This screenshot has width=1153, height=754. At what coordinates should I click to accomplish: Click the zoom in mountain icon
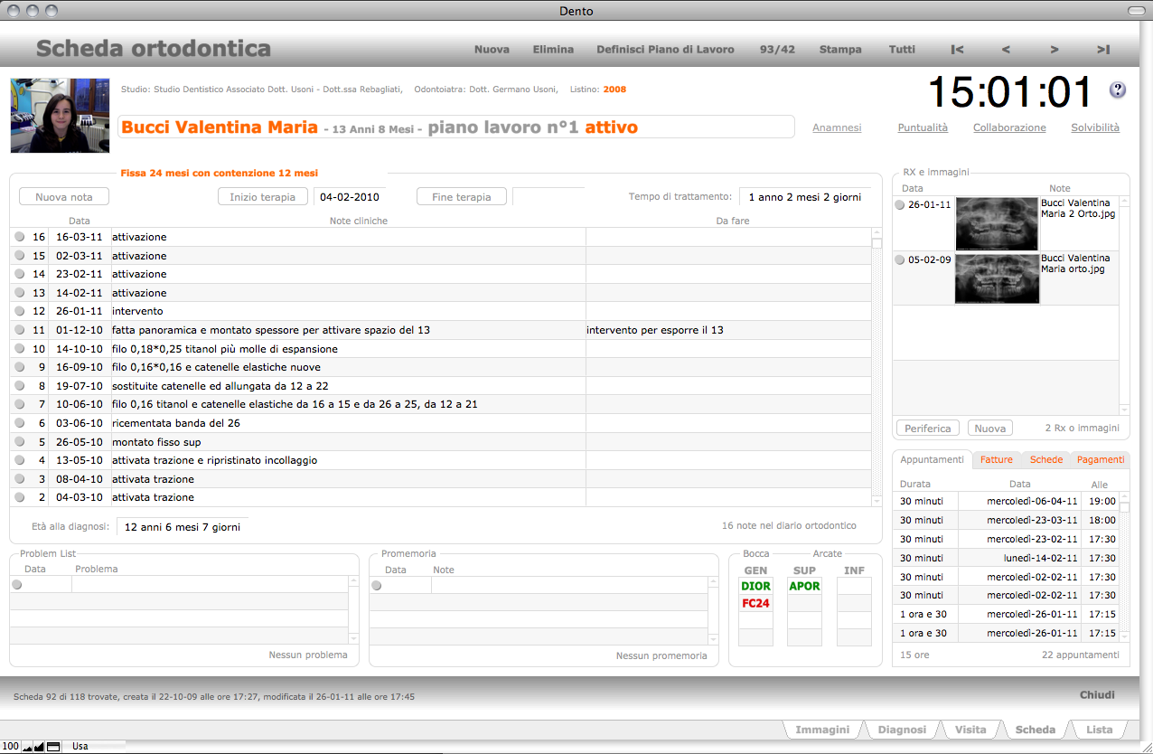pyautogui.click(x=40, y=747)
